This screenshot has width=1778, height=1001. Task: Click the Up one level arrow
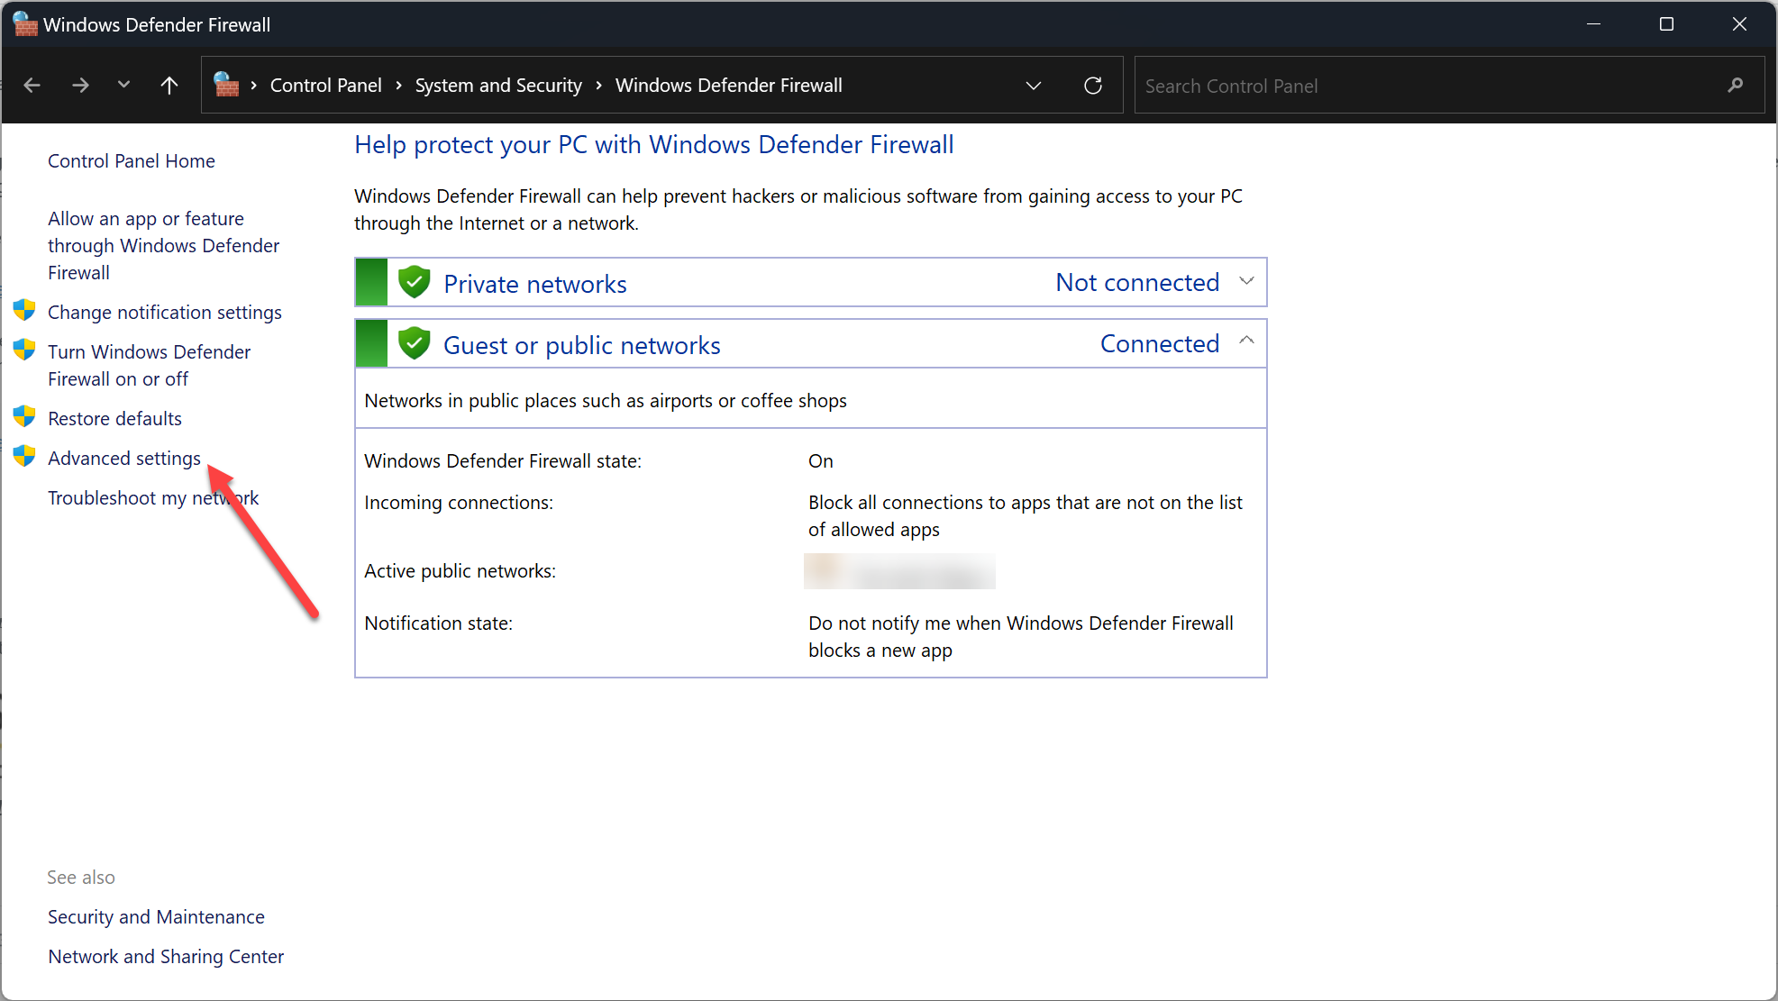point(169,86)
